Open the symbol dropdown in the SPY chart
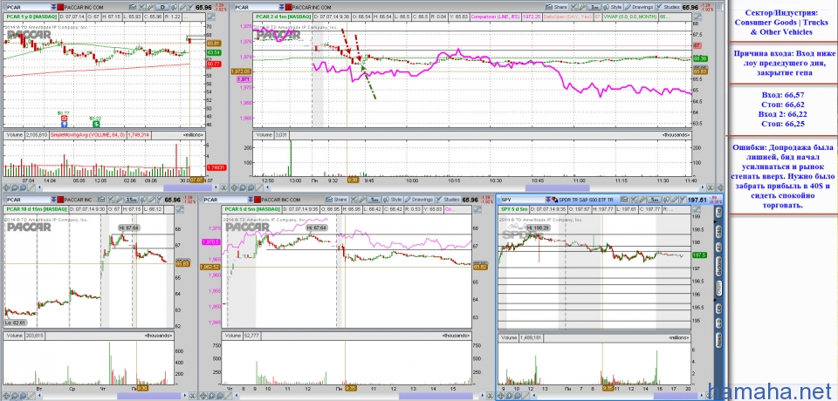The image size is (838, 401). click(x=548, y=200)
